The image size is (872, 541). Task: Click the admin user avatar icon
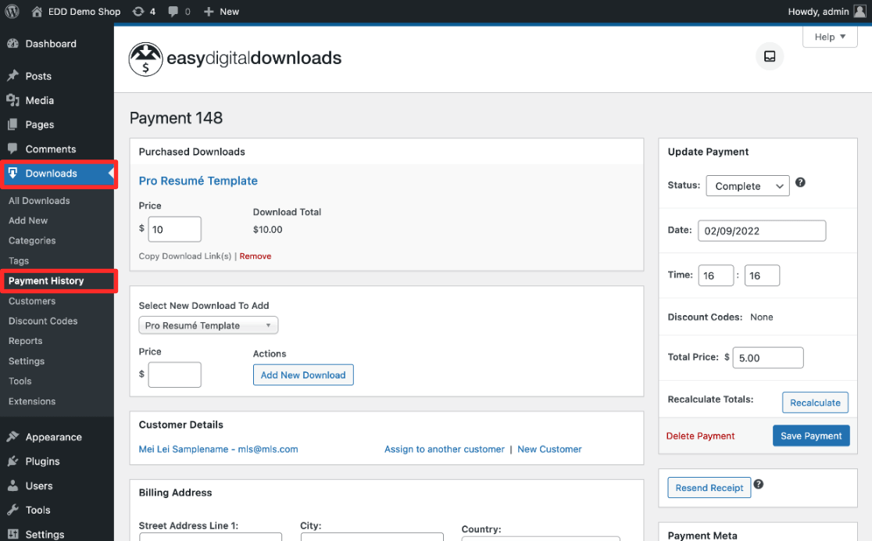(x=859, y=11)
